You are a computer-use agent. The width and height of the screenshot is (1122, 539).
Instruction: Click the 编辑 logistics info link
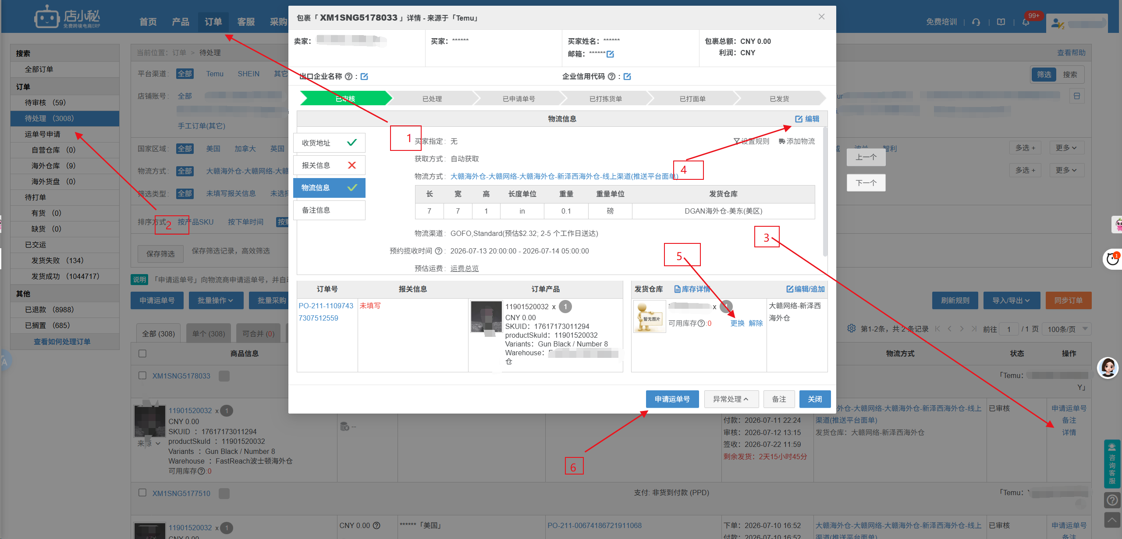(x=807, y=119)
